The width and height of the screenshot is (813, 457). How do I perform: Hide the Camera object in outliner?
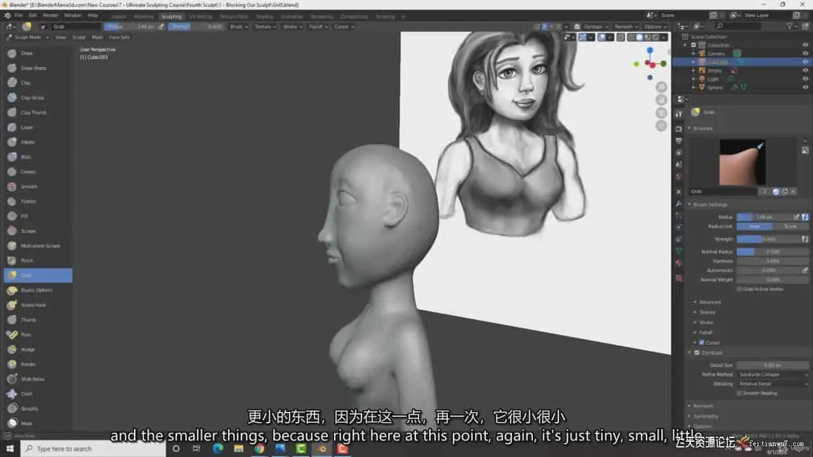click(x=805, y=53)
